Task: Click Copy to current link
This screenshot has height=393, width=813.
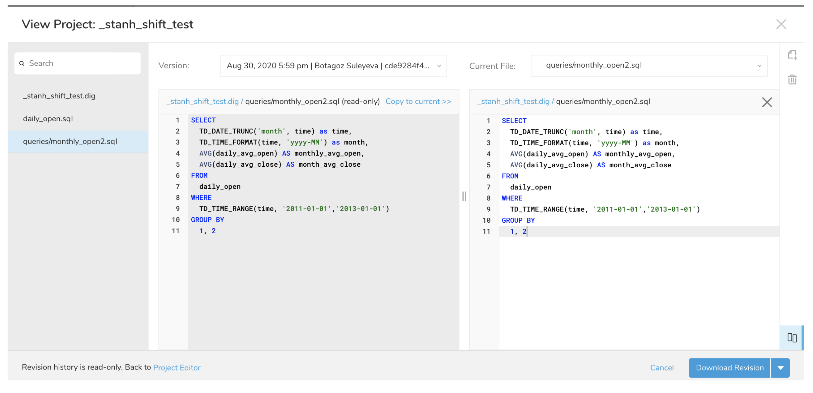Action: pyautogui.click(x=418, y=102)
